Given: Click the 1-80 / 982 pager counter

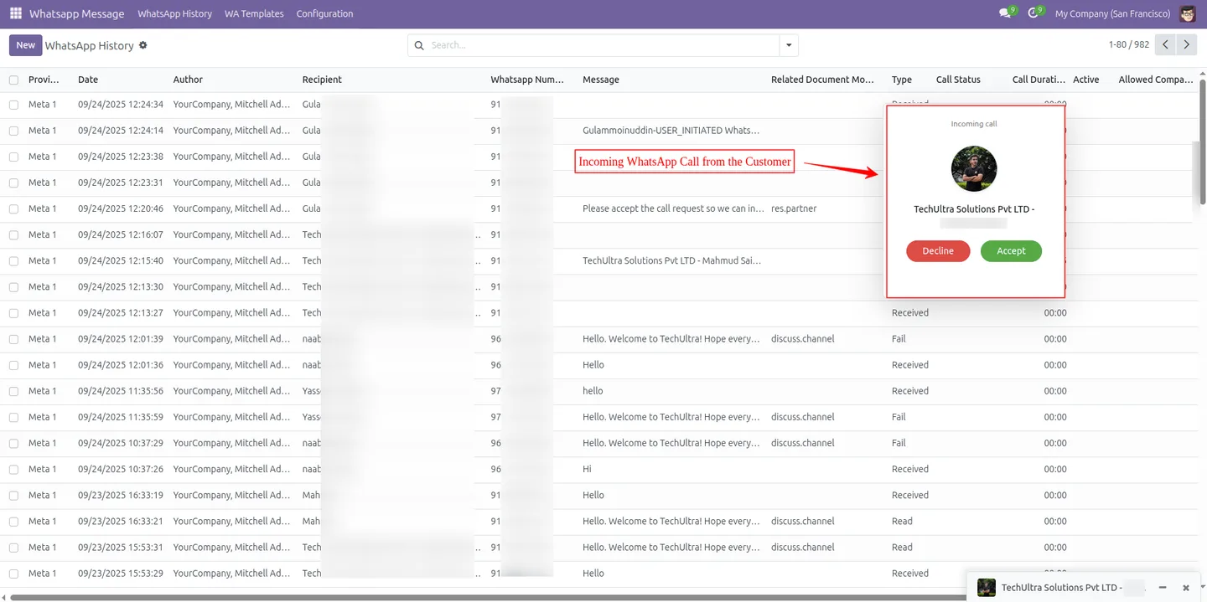Looking at the screenshot, I should pyautogui.click(x=1128, y=45).
